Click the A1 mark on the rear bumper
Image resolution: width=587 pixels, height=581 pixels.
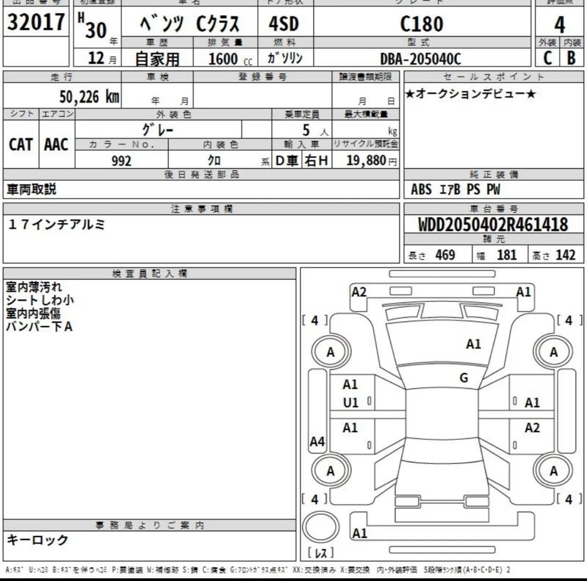(x=360, y=533)
